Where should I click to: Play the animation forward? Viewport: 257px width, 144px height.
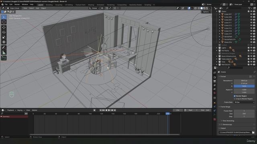point(109,110)
